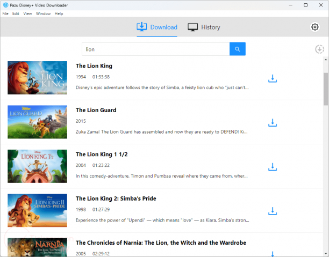This screenshot has width=329, height=257.
Task: Download The Lion King 2: Simba's Pride
Action: pos(273,211)
